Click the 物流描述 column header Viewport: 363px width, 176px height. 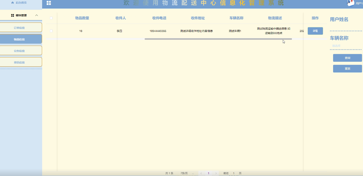[x=275, y=18]
